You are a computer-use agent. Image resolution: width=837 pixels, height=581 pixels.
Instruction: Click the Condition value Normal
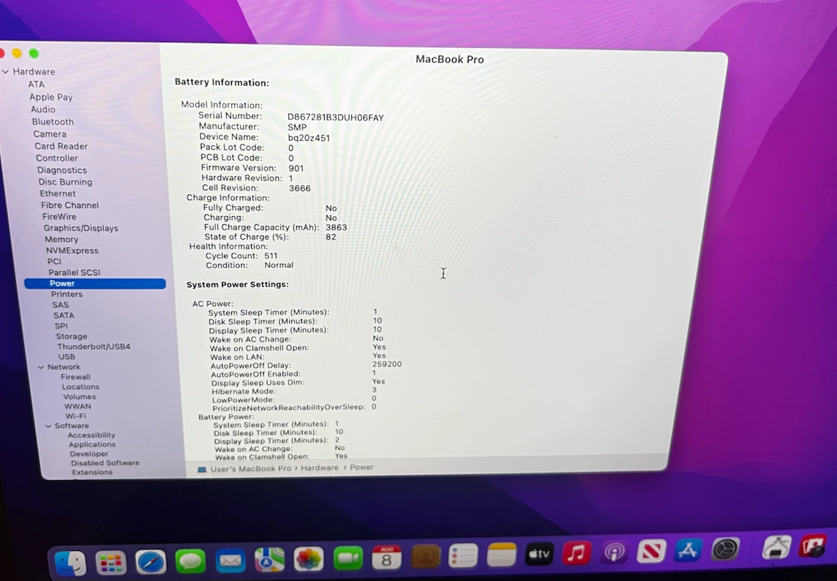click(x=279, y=265)
